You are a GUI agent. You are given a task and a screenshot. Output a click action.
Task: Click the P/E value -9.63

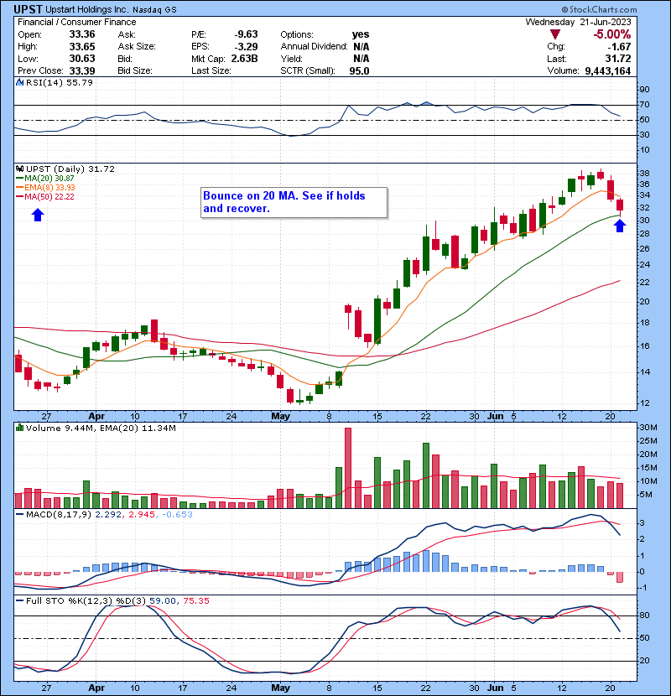pos(246,34)
